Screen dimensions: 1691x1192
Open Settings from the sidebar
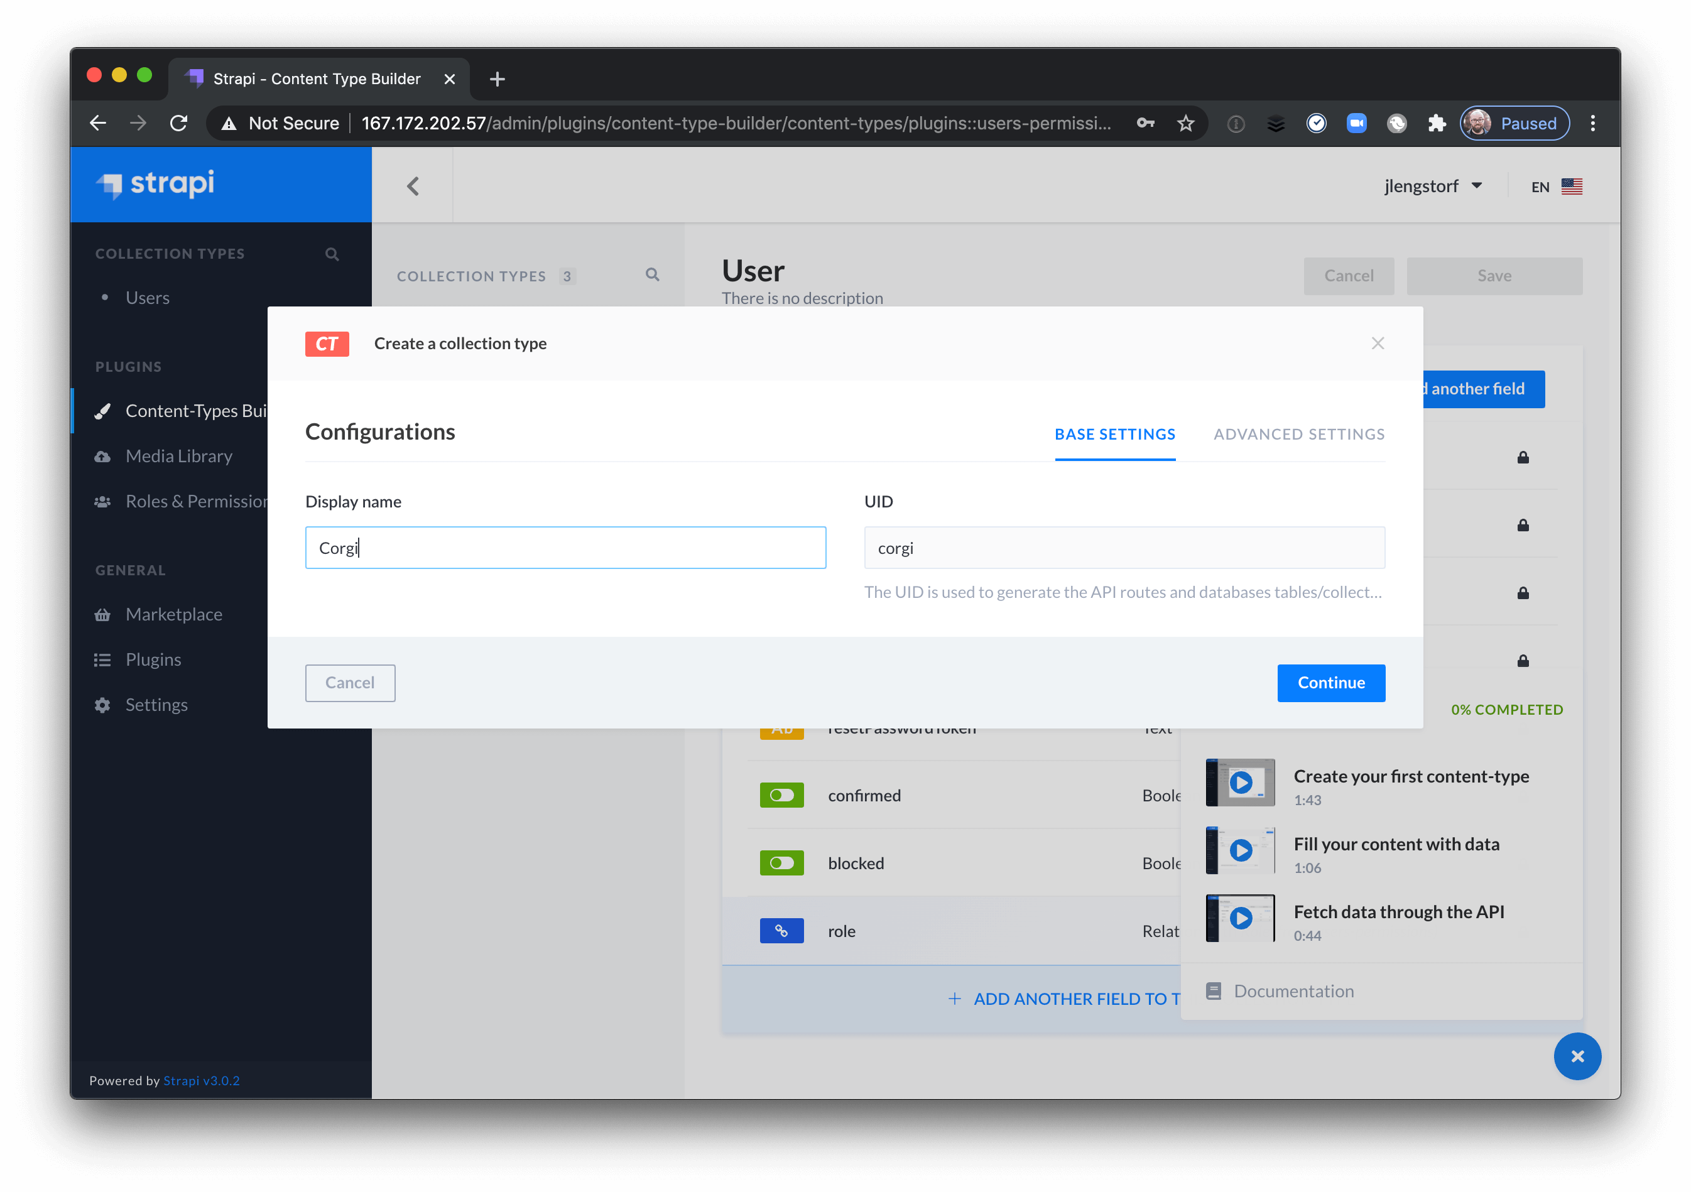click(156, 704)
